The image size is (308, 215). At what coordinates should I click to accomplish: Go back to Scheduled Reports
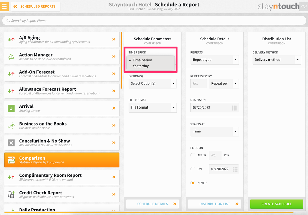pos(35,6)
